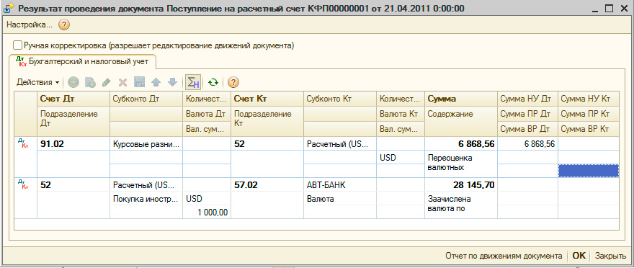The height and width of the screenshot is (268, 634).
Task: Click the green refresh arrows icon
Action: click(213, 82)
